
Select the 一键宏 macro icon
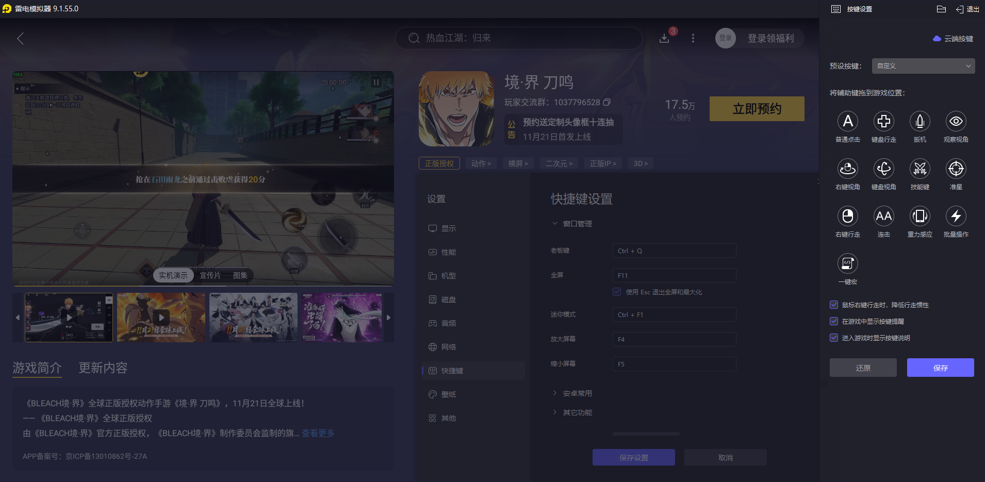pos(848,264)
